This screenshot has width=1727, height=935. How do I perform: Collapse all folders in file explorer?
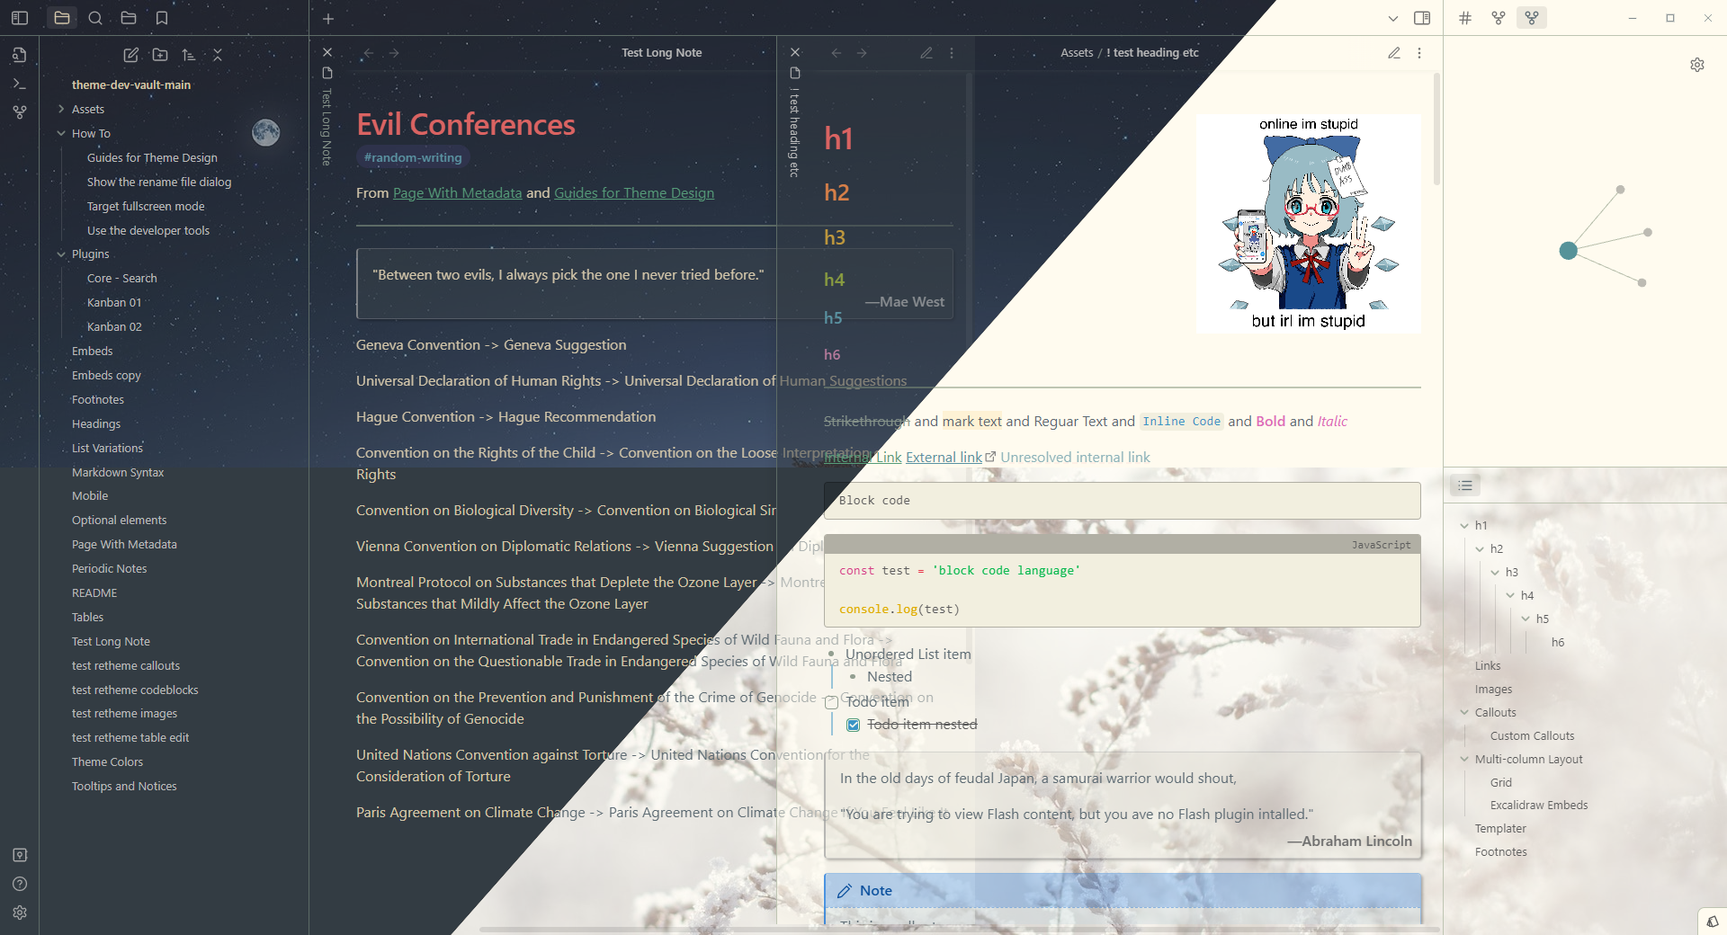coord(218,55)
